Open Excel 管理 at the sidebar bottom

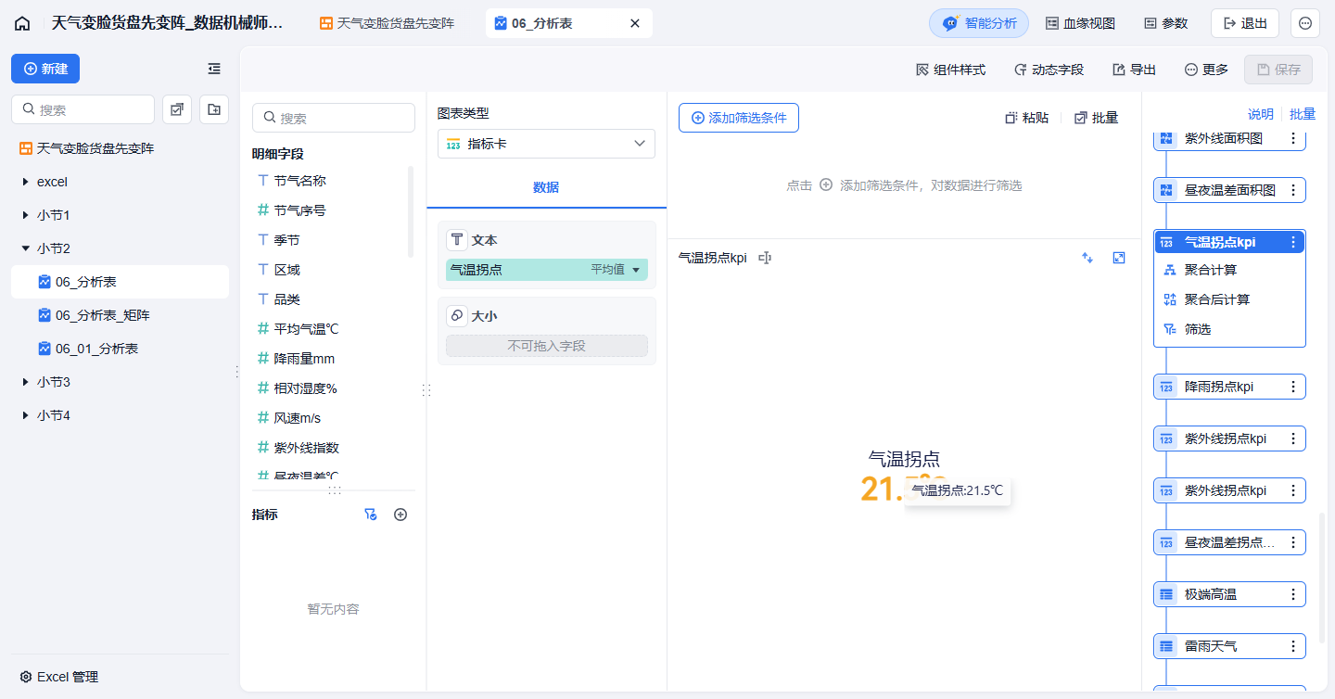tap(58, 677)
